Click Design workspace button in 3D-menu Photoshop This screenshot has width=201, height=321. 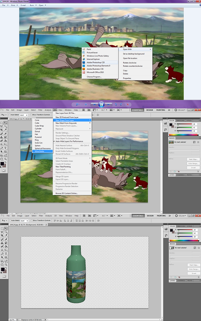[150, 110]
